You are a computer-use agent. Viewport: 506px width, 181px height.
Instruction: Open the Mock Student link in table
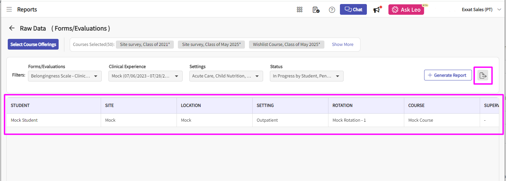click(x=24, y=120)
